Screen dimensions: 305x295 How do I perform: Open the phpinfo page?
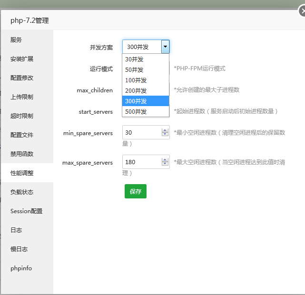pos(21,268)
